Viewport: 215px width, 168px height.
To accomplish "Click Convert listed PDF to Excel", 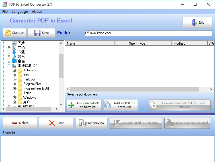I will pyautogui.click(x=136, y=123).
